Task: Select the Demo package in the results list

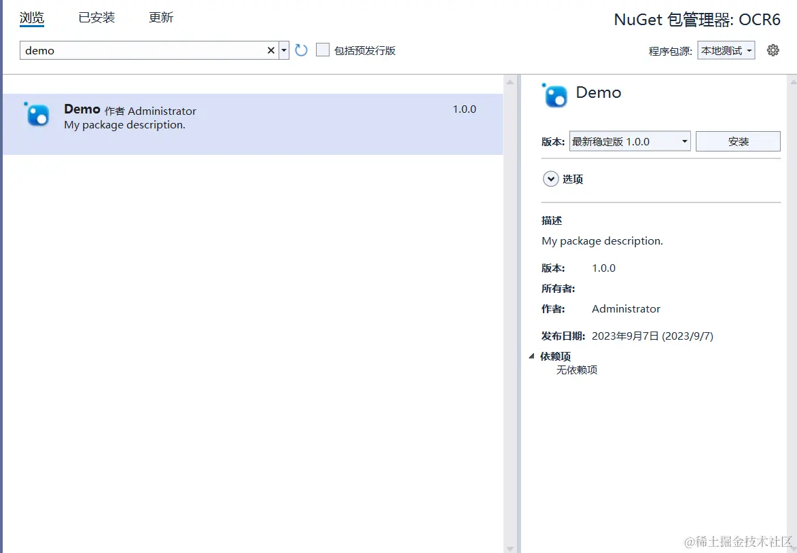Action: tap(253, 124)
